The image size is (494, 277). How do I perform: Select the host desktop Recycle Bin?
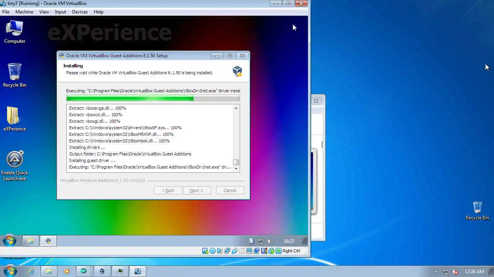point(477,211)
